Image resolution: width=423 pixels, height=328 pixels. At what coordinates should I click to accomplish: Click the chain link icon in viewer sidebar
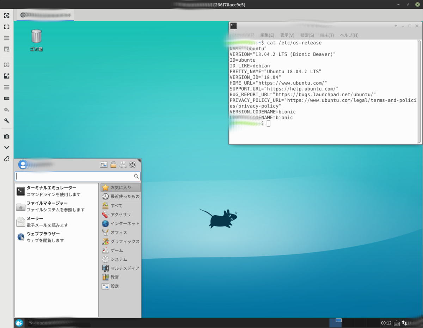coord(6,159)
